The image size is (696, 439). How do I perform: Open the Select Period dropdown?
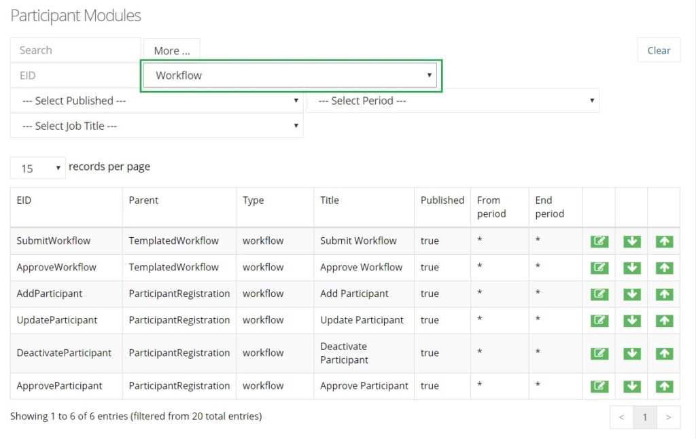(452, 101)
